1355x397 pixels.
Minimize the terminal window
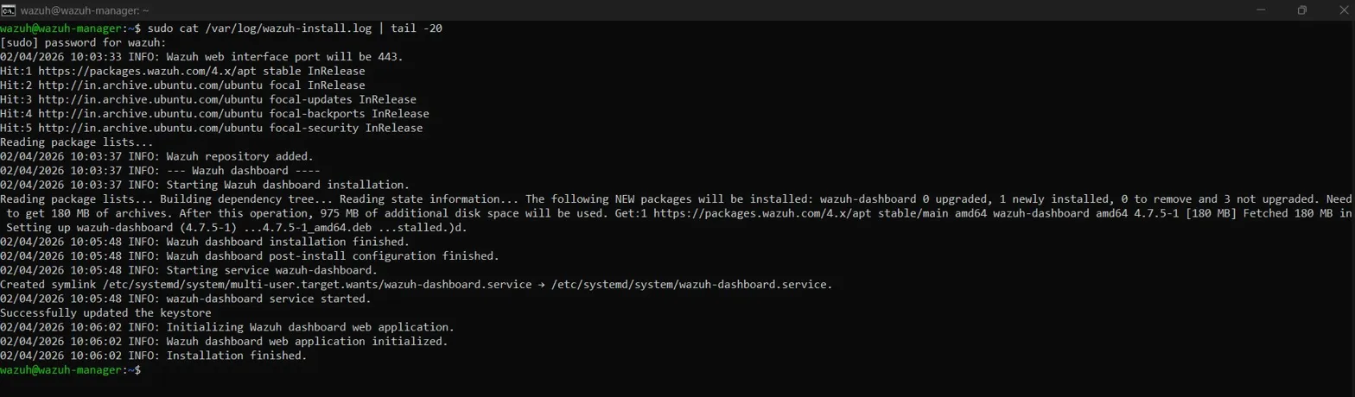1262,9
